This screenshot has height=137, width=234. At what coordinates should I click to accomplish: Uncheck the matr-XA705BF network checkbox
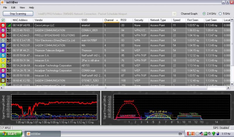pyautogui.click(x=3, y=40)
